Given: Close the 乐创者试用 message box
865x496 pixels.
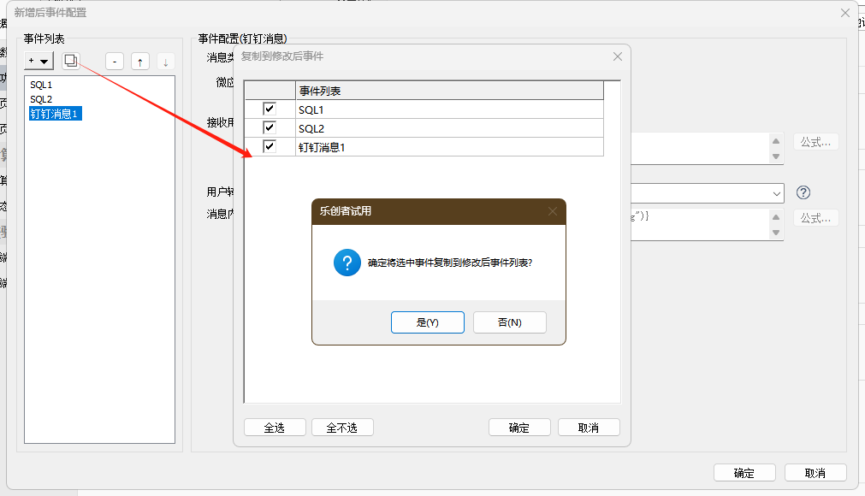Looking at the screenshot, I should pyautogui.click(x=553, y=211).
